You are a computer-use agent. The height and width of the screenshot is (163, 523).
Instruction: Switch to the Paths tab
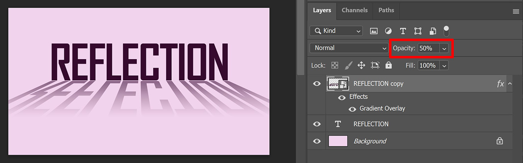(386, 10)
